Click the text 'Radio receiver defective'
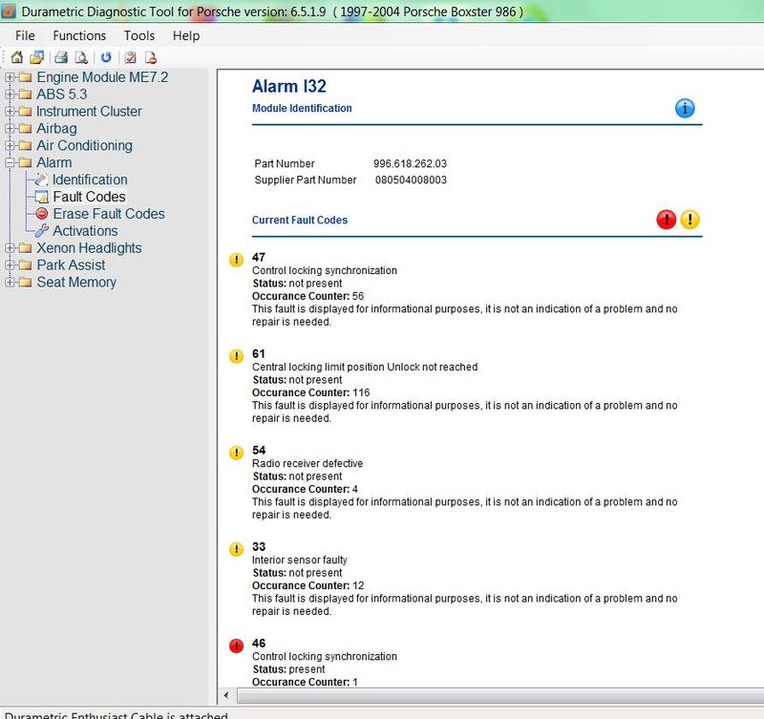 [308, 463]
